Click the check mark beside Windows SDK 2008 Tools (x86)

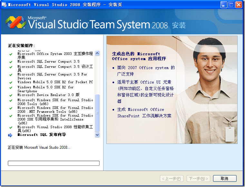click(11, 101)
